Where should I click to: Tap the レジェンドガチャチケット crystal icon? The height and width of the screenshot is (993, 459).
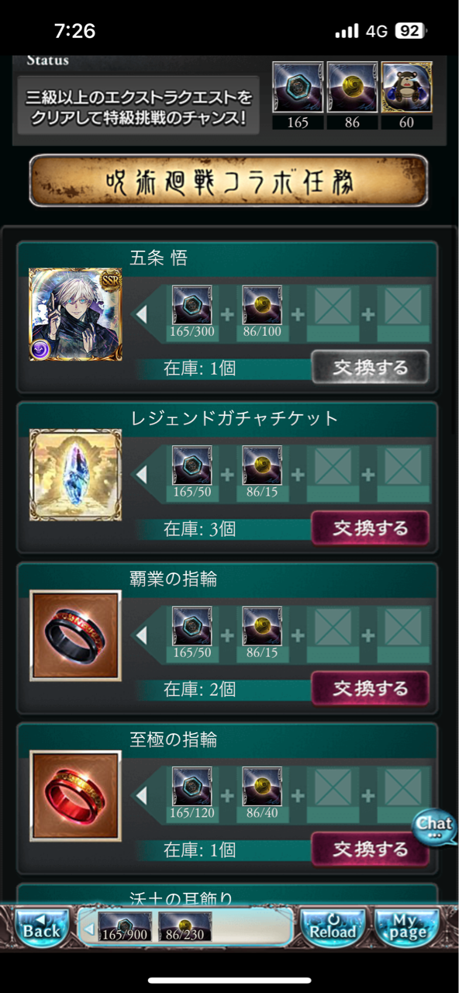[75, 475]
